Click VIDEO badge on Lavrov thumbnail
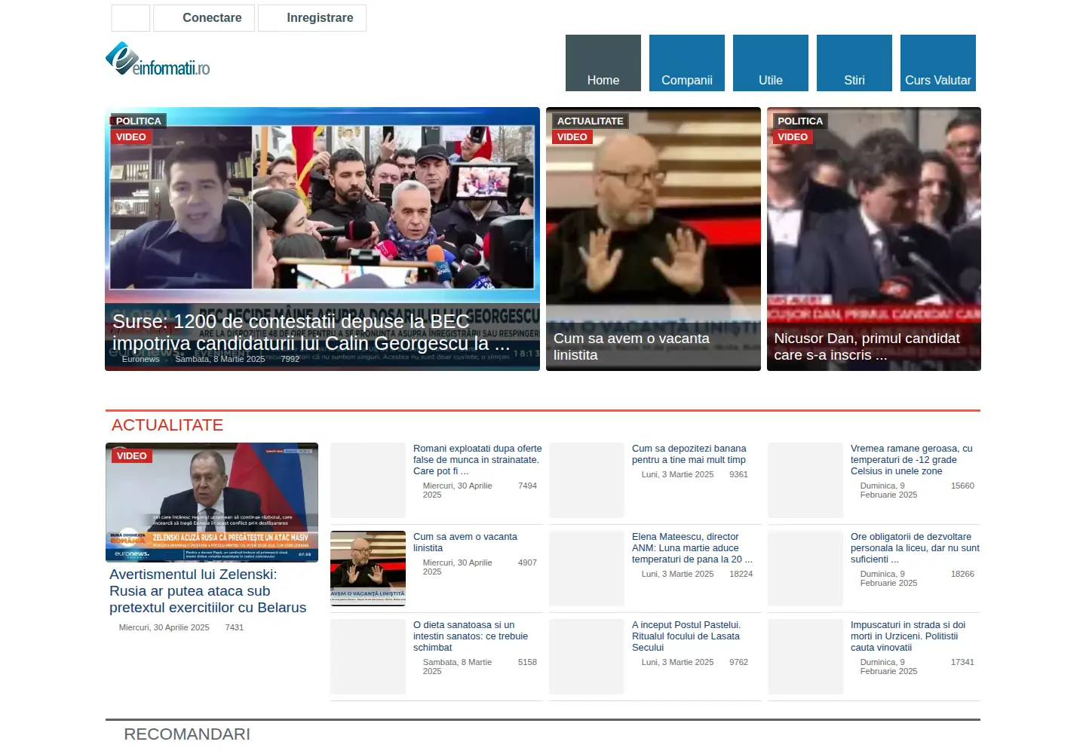This screenshot has width=1086, height=754. tap(132, 456)
